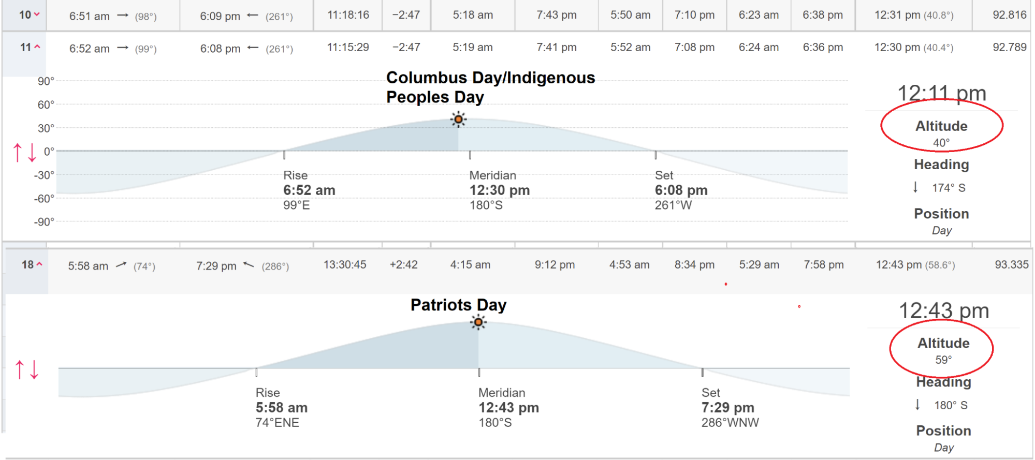Click heading down arrow beside 180° S
This screenshot has height=460, width=1035.
click(x=917, y=405)
